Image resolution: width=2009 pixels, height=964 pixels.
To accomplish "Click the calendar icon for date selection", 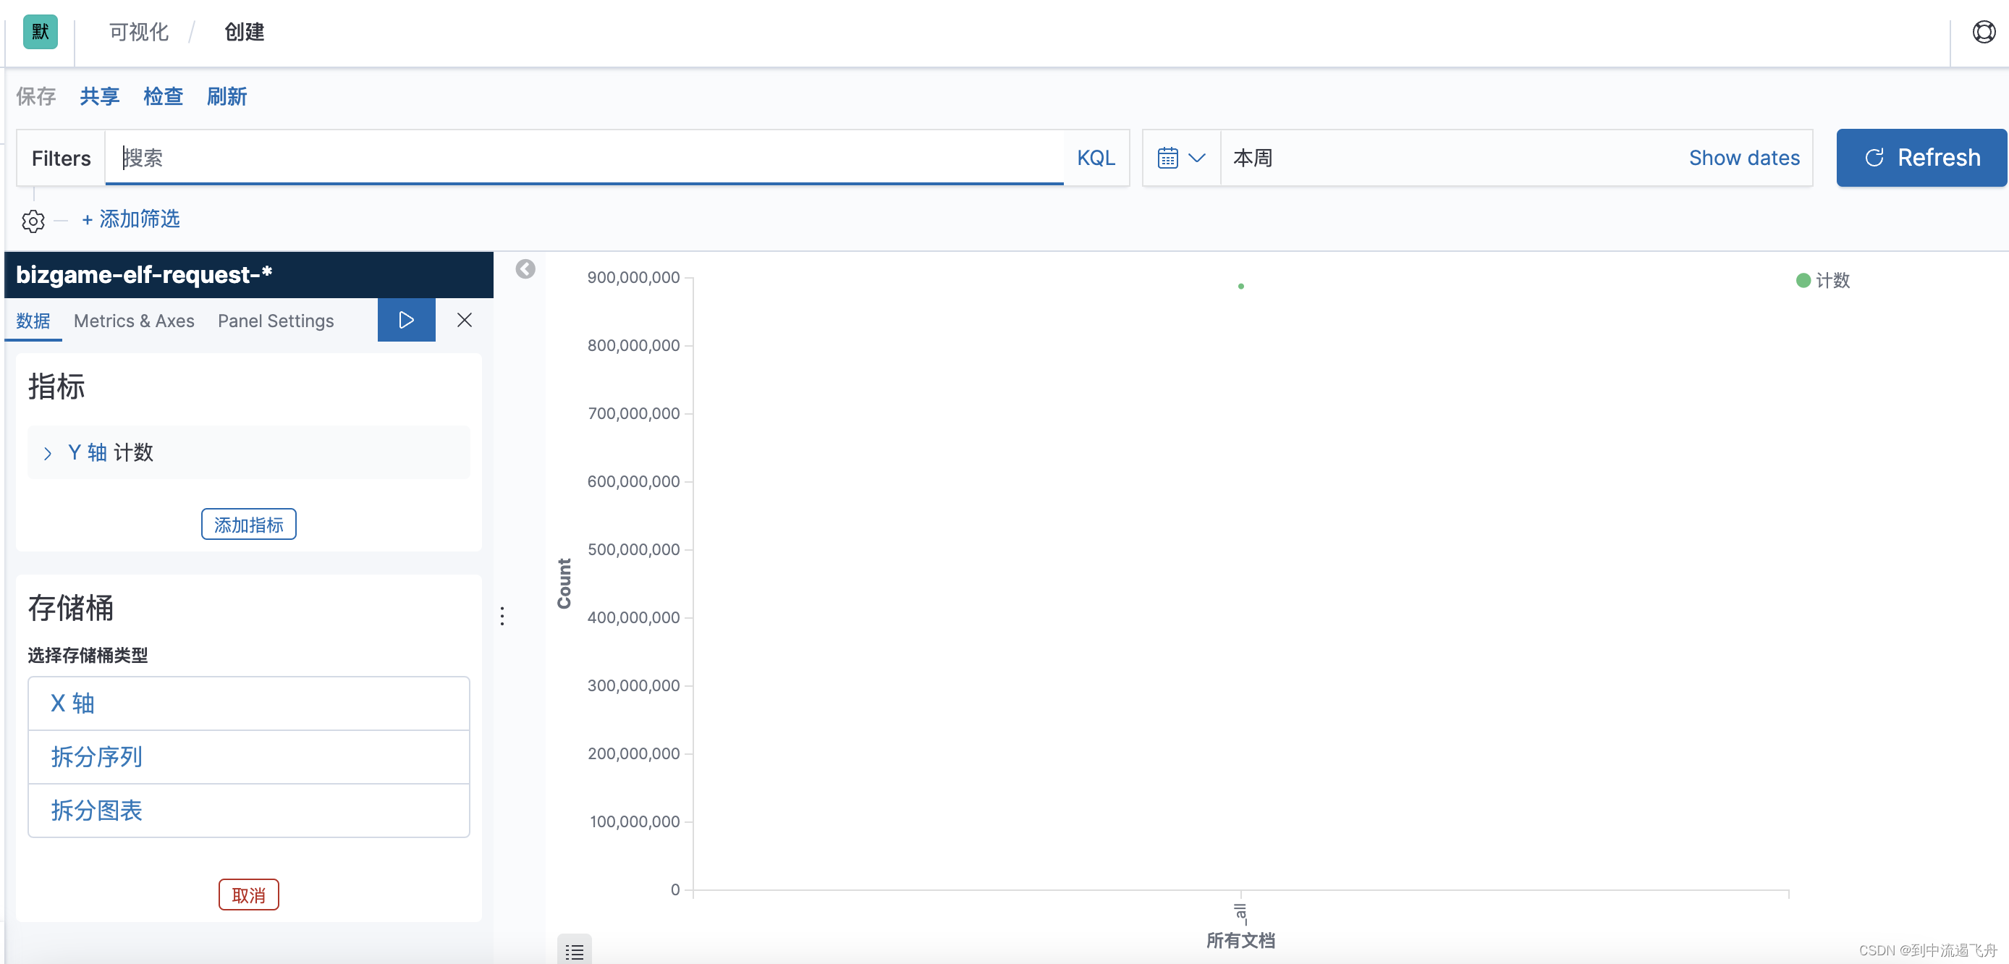I will pyautogui.click(x=1169, y=158).
